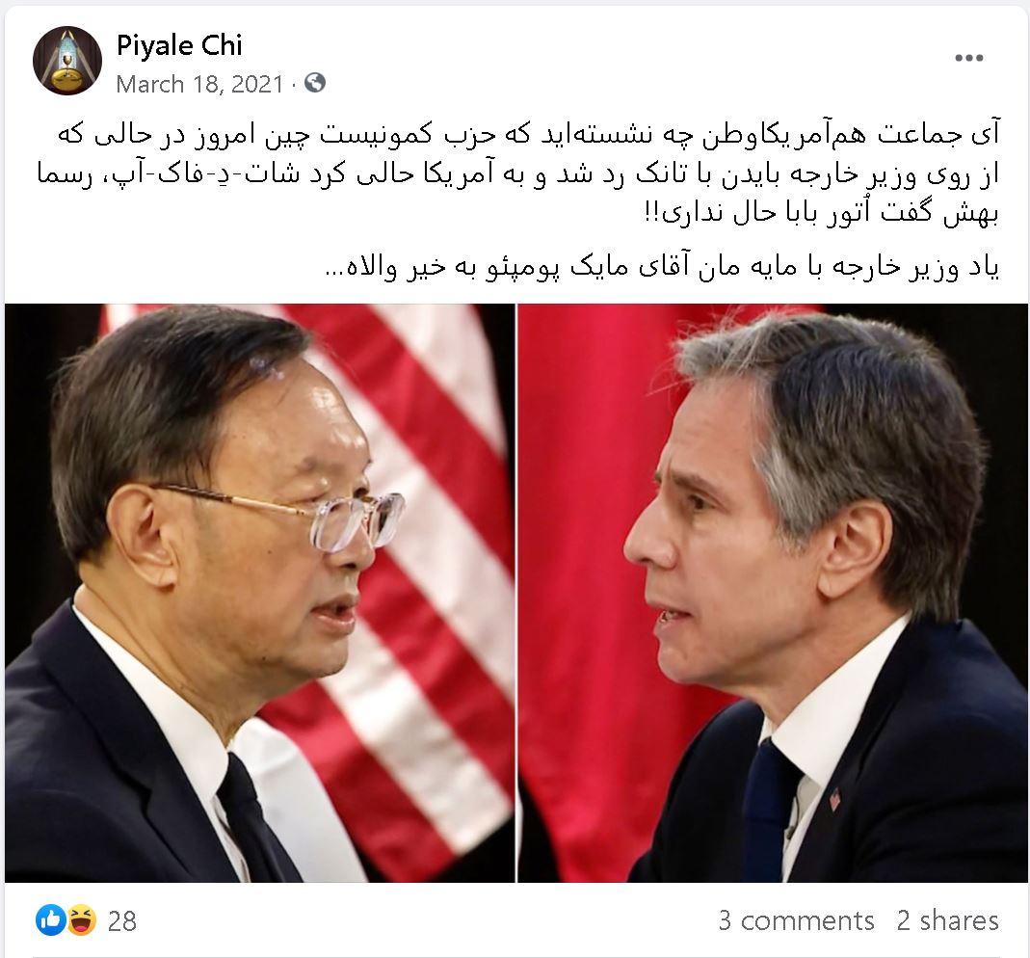Screen dimensions: 1030x958
Task: Click the blue tie in the right photo
Action: click(769, 810)
